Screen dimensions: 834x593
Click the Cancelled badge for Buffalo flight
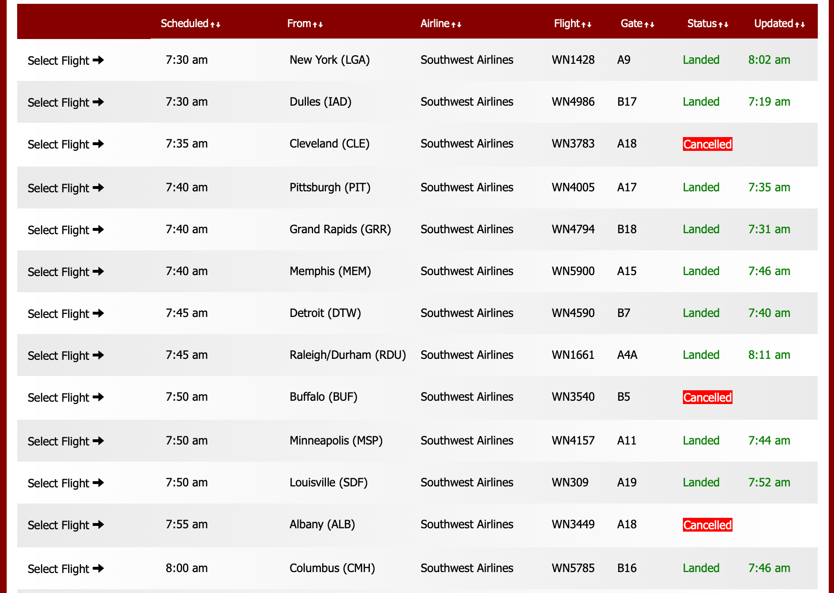click(x=707, y=397)
